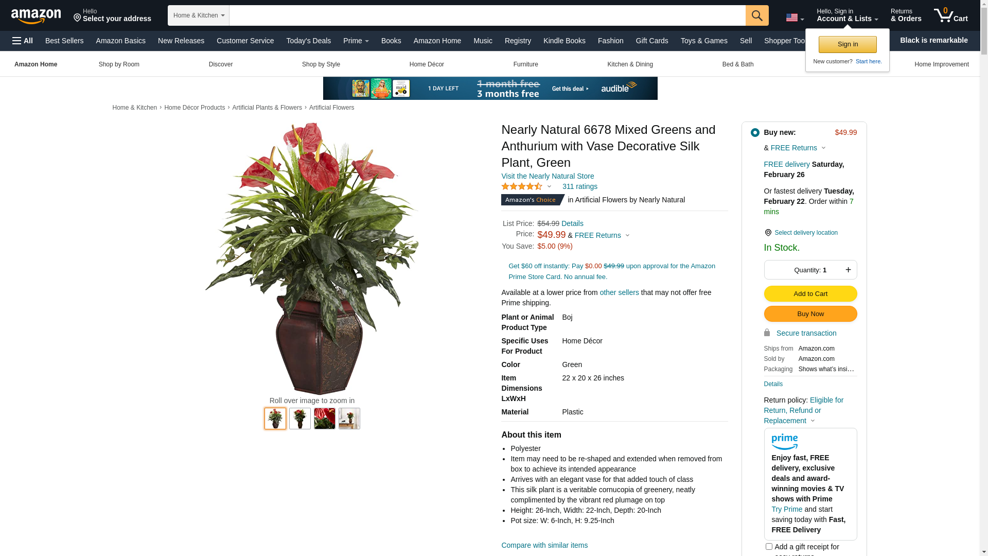Click the magnifier search button
The width and height of the screenshot is (988, 556).
757,15
